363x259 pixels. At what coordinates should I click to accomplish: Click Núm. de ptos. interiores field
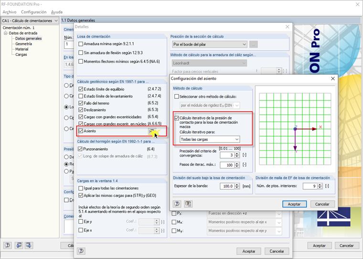pyautogui.click(x=310, y=186)
